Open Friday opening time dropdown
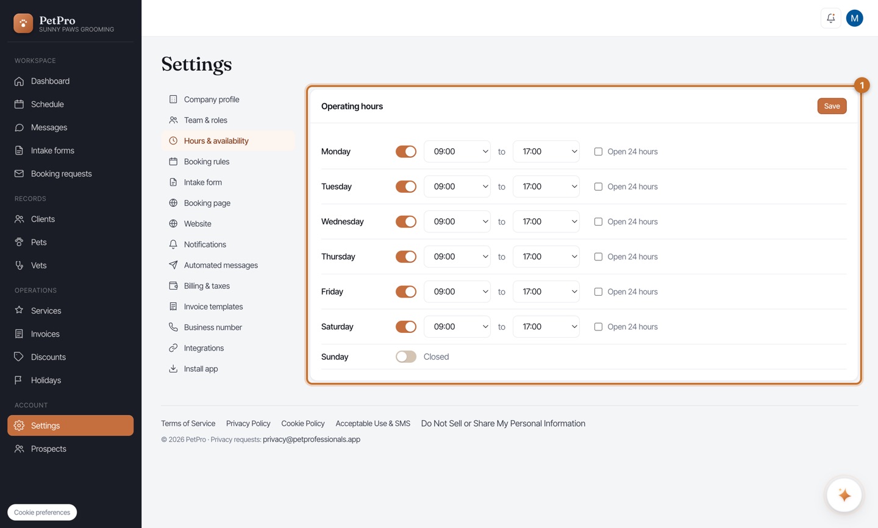Screen dimensions: 878x528 [x=457, y=291]
